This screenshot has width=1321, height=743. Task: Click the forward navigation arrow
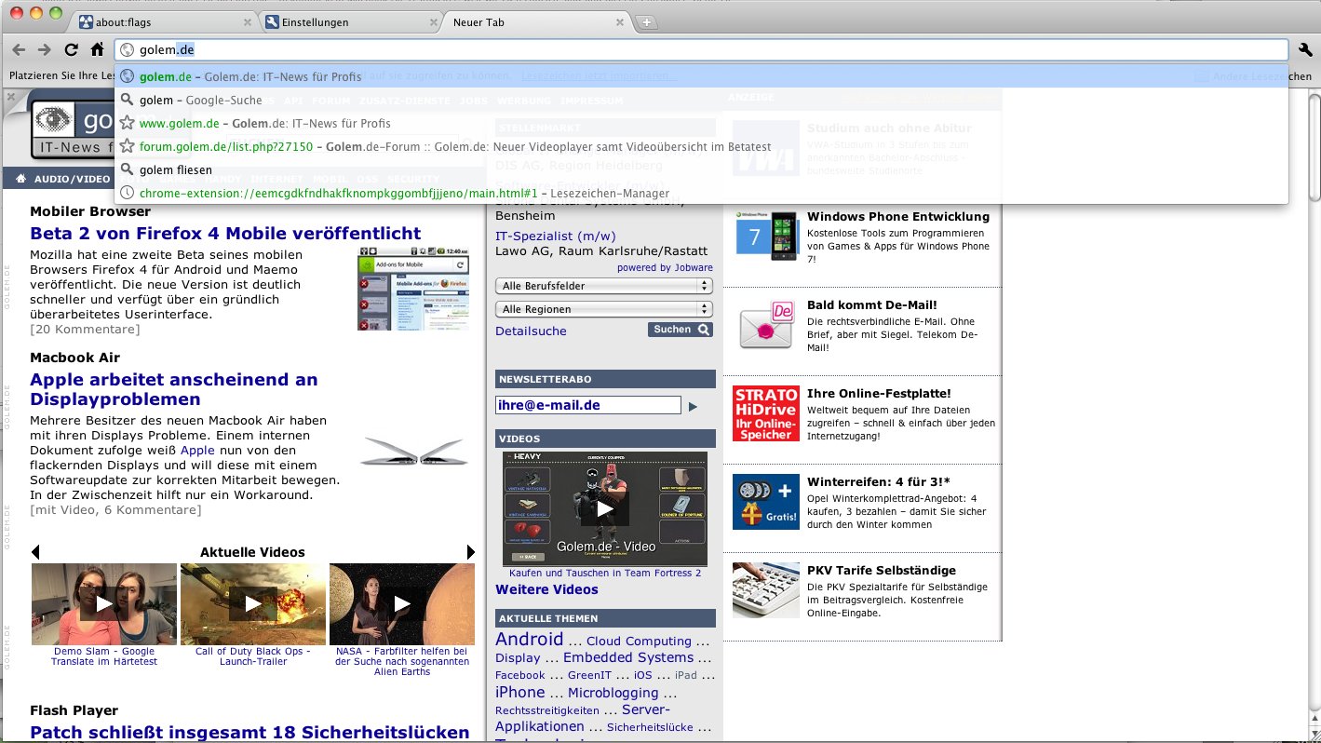(44, 49)
